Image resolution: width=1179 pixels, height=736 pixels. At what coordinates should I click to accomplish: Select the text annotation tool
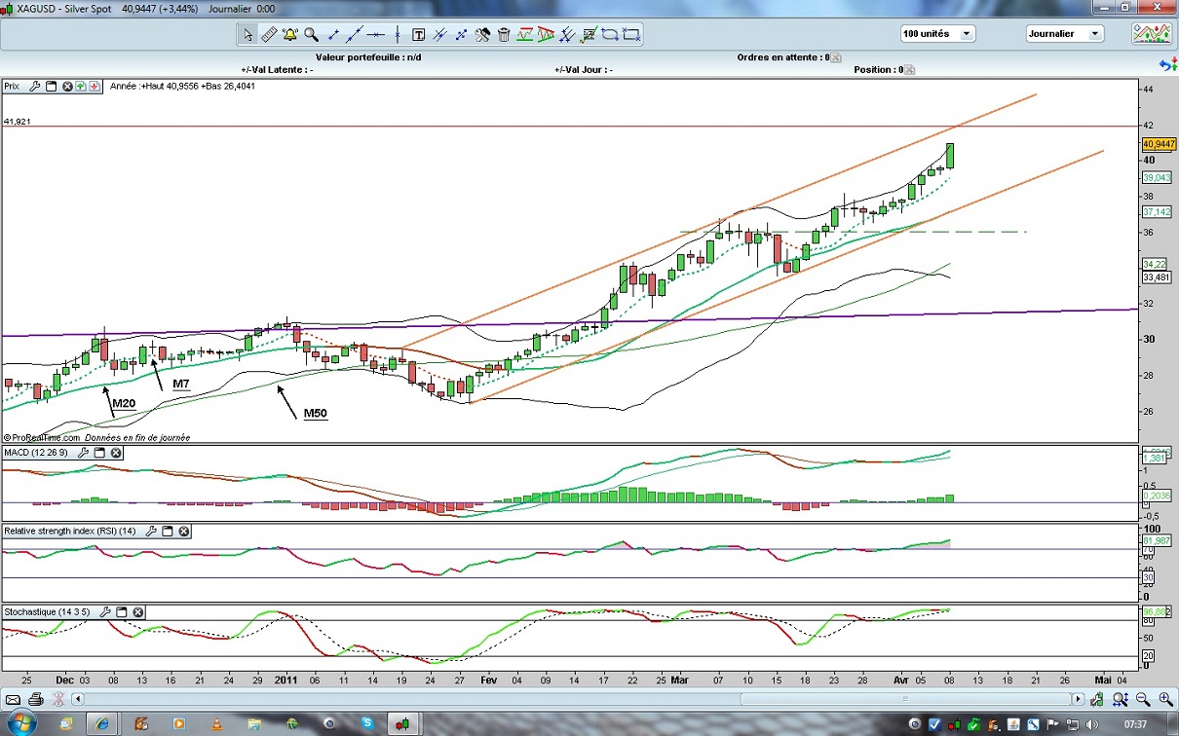(418, 34)
